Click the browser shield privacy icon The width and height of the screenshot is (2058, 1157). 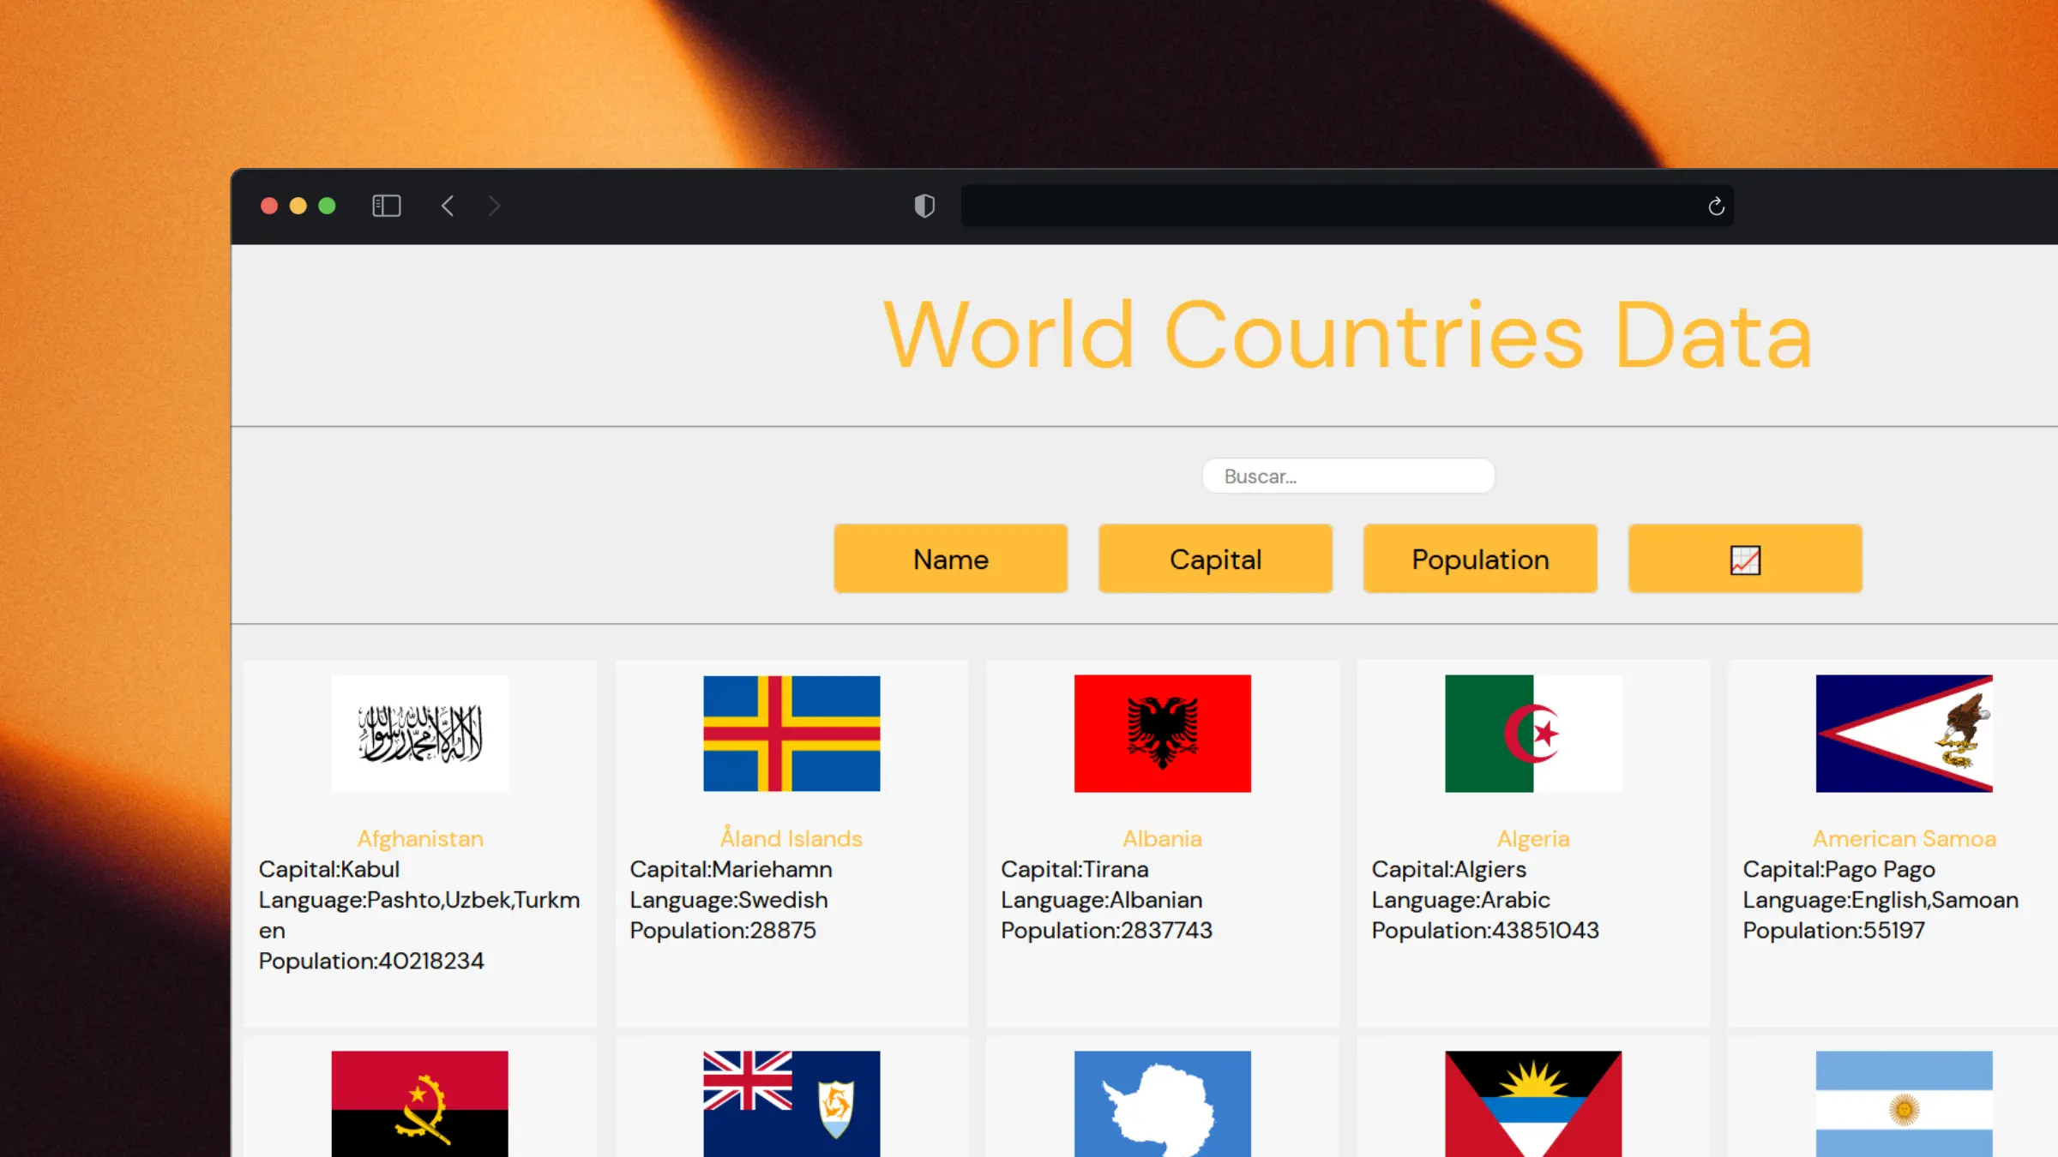coord(924,206)
